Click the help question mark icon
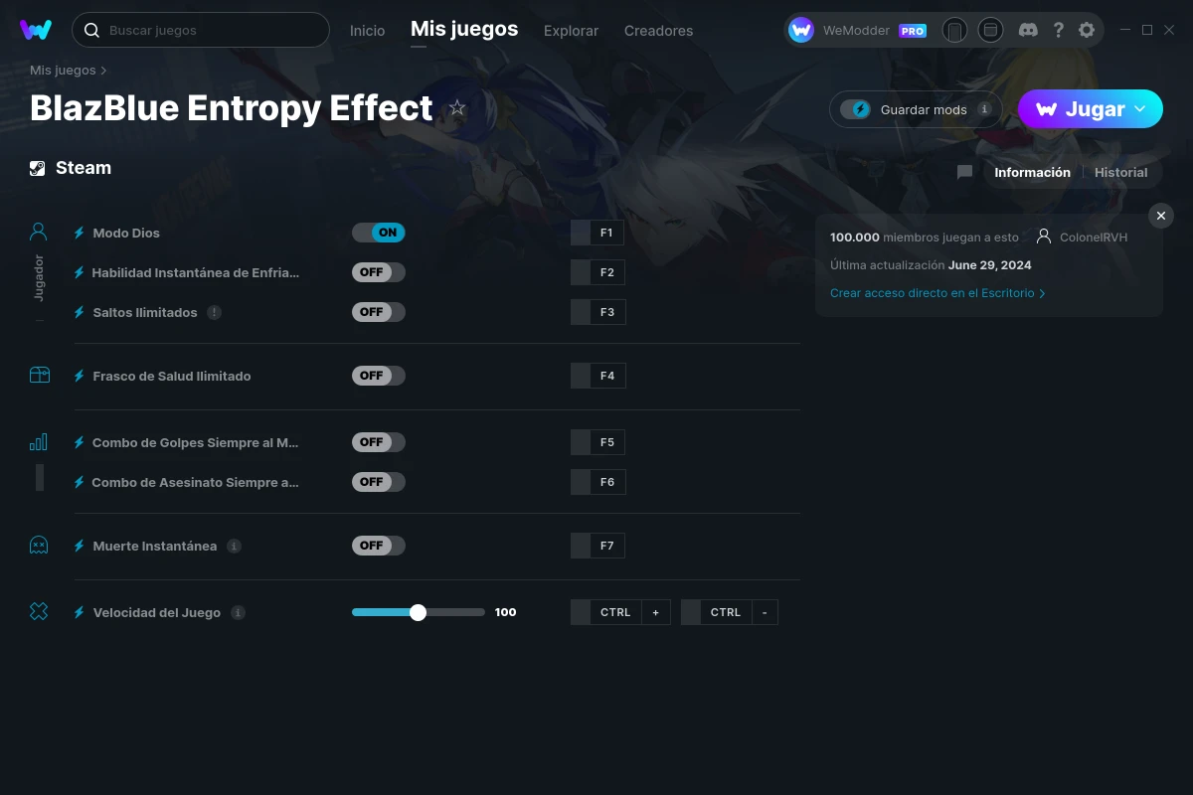The height and width of the screenshot is (795, 1193). 1058,30
